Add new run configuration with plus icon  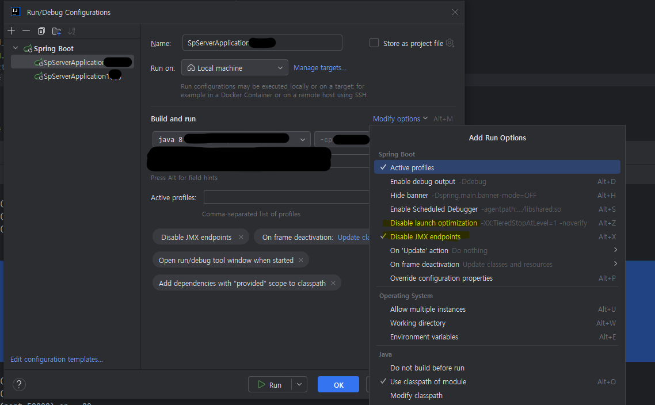pos(12,31)
